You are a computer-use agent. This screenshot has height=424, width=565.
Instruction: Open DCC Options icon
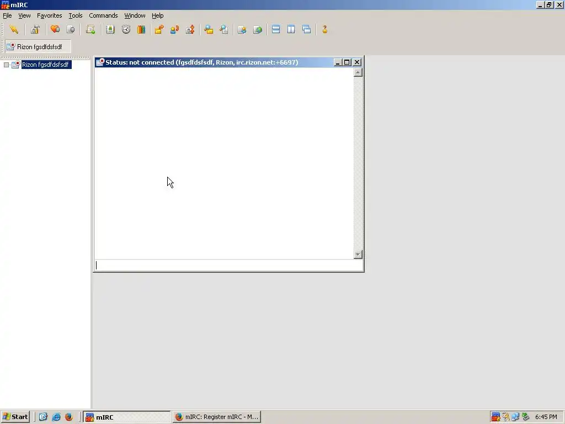pyautogui.click(x=190, y=30)
